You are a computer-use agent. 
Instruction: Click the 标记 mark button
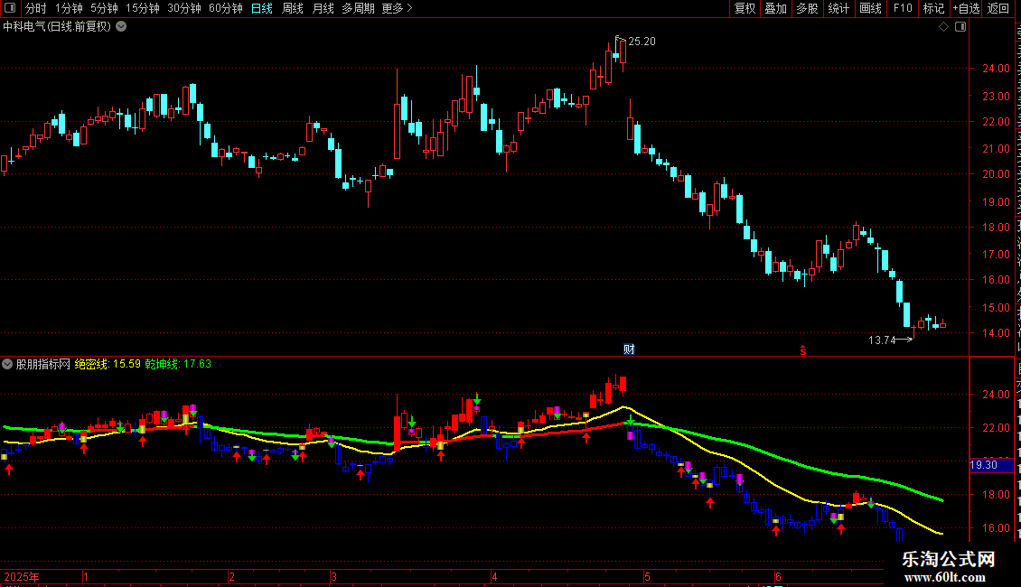click(x=933, y=8)
